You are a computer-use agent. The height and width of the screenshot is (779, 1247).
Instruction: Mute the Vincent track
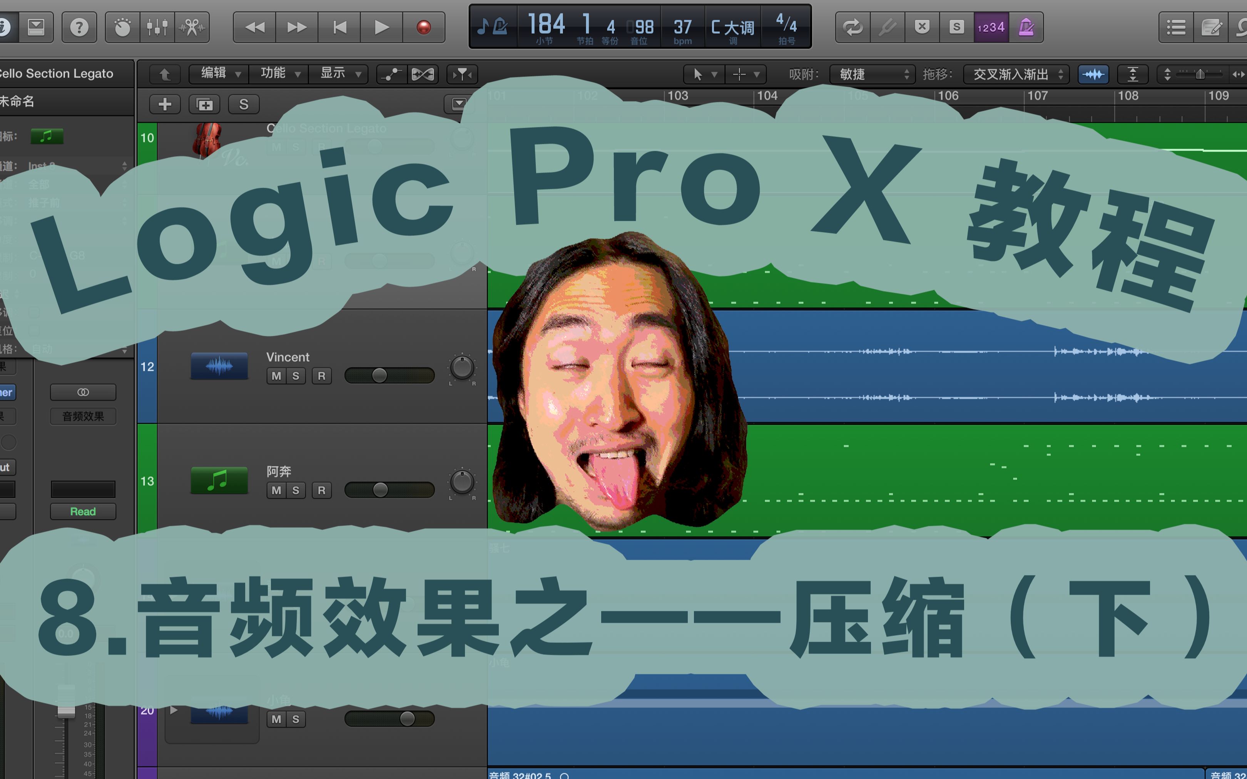276,376
